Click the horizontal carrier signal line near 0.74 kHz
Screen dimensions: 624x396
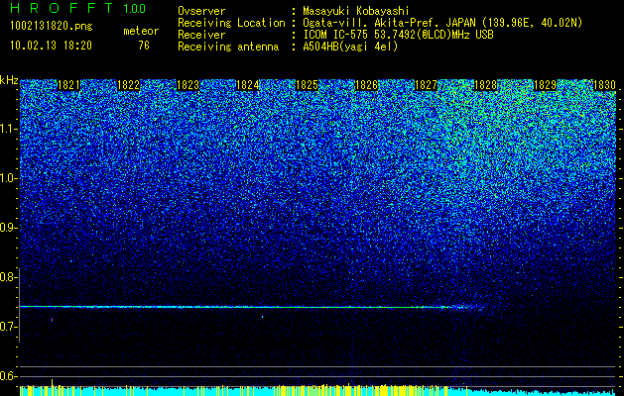251,307
